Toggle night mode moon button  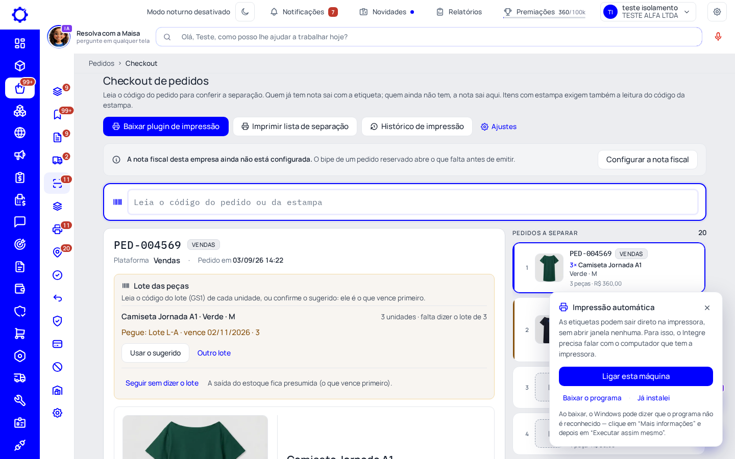coord(245,12)
